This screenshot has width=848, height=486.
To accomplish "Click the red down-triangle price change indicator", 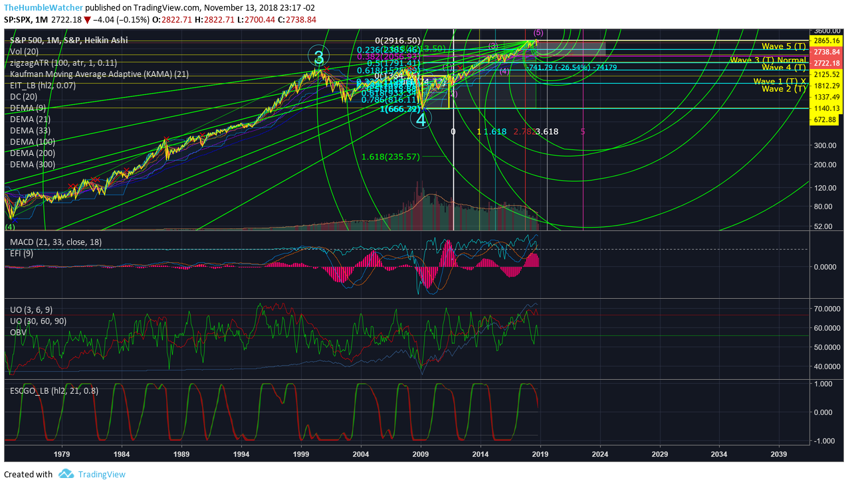I will coord(87,20).
